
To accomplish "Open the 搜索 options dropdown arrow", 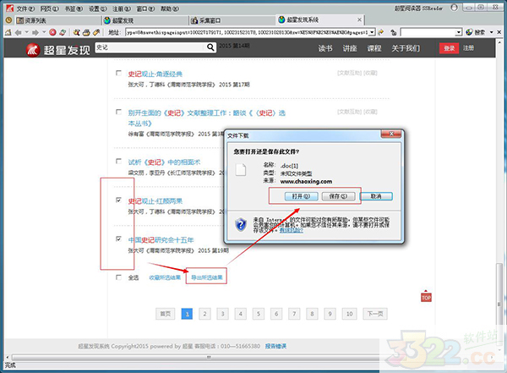I will [492, 32].
